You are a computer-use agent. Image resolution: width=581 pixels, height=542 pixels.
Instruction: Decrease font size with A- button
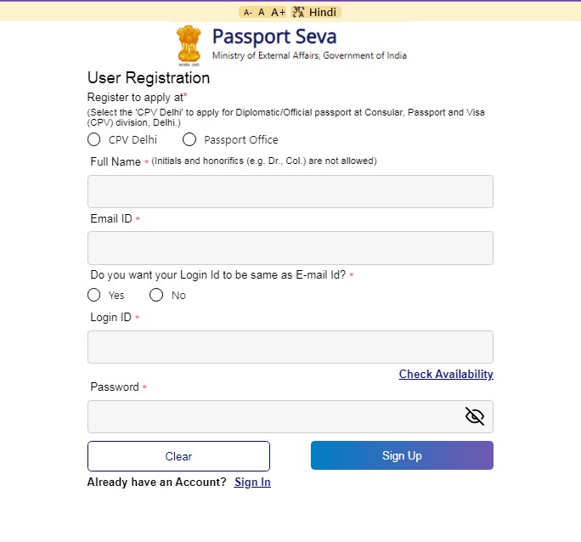pos(247,13)
